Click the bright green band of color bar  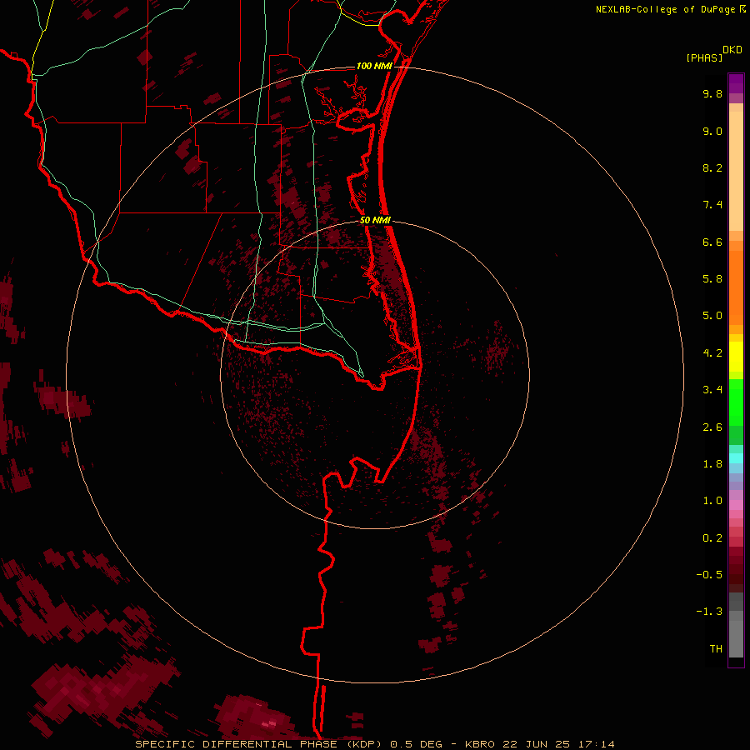[736, 402]
